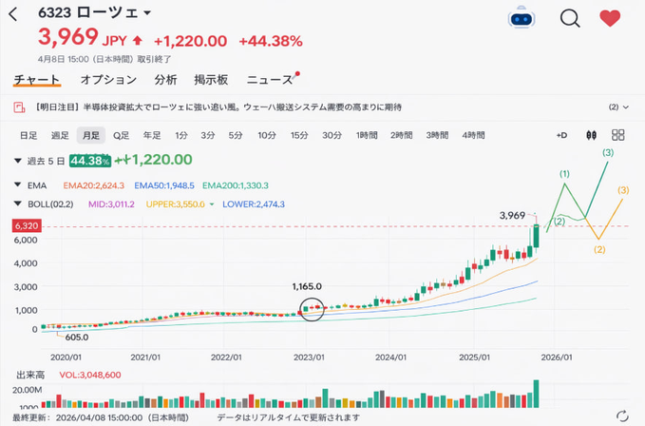Select the 日足 timeframe
The width and height of the screenshot is (645, 426).
[x=28, y=135]
